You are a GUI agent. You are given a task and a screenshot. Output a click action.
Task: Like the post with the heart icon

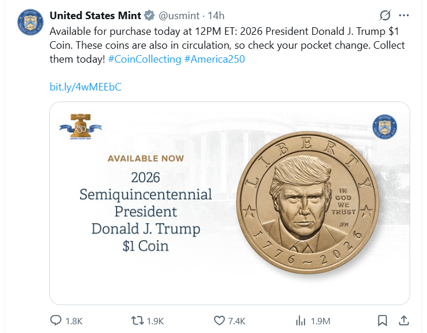219,321
